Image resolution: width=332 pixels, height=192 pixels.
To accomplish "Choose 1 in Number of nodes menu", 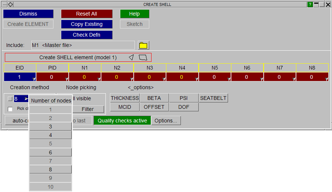I will click(x=51, y=110).
